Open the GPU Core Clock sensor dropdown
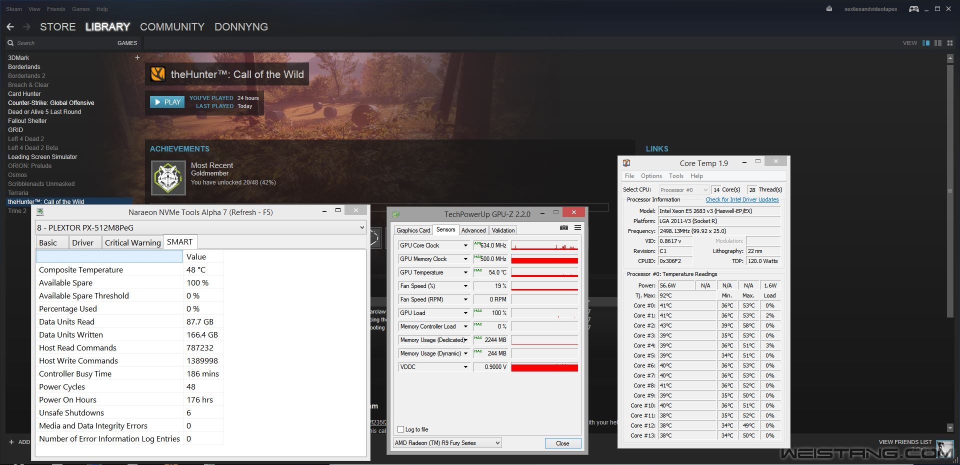Image resolution: width=960 pixels, height=465 pixels. point(465,245)
